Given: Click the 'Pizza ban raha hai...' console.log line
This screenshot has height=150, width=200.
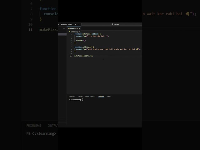Looking at the screenshot, I should pos(92,36).
